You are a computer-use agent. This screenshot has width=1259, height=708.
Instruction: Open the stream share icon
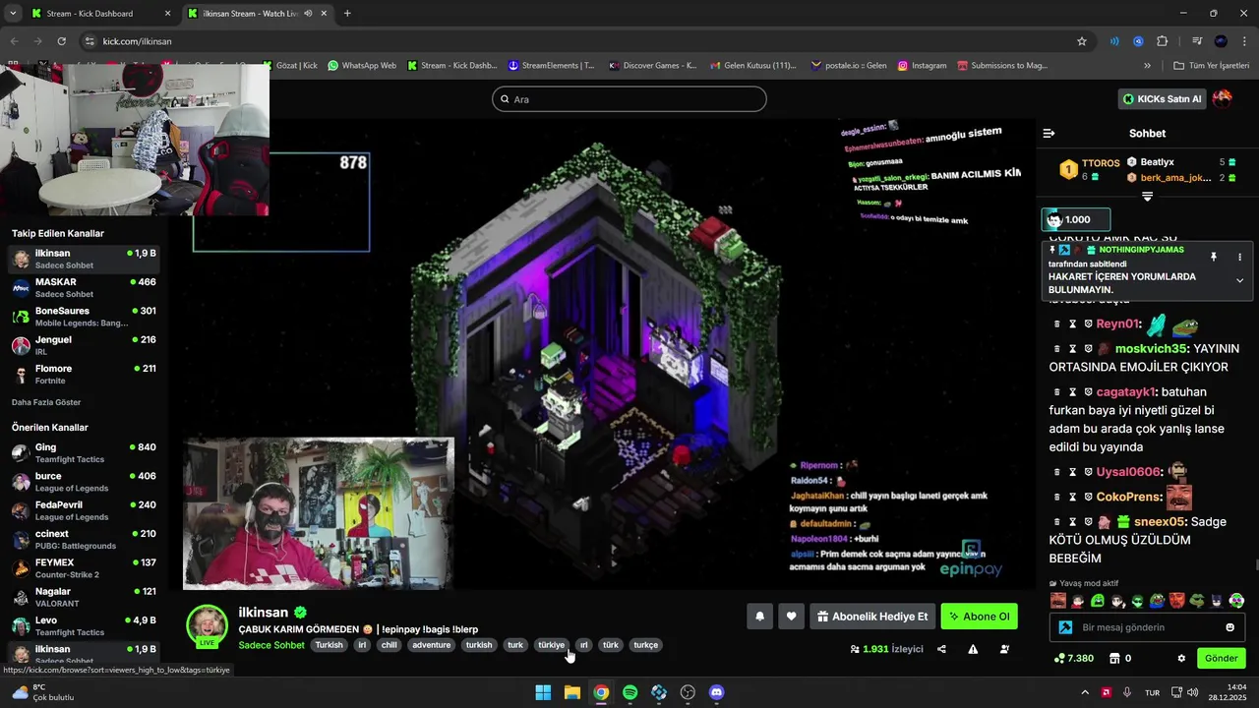[x=941, y=649]
